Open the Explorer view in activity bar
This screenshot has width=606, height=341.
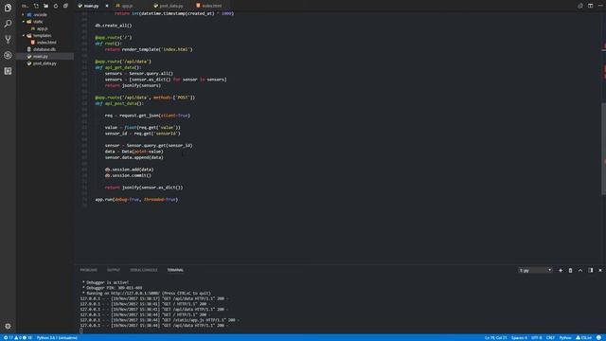pos(8,8)
